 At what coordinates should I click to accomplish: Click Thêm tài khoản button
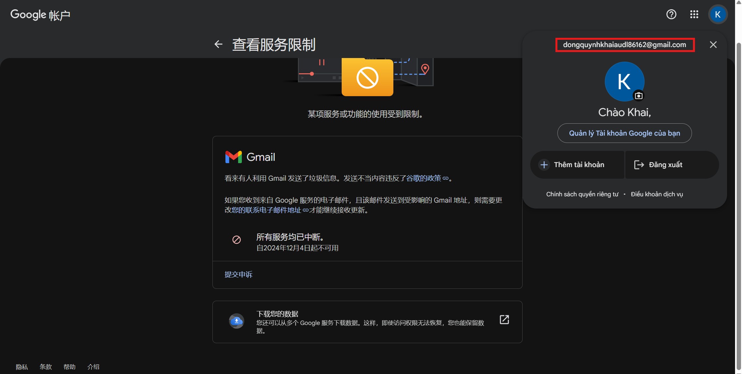point(577,165)
